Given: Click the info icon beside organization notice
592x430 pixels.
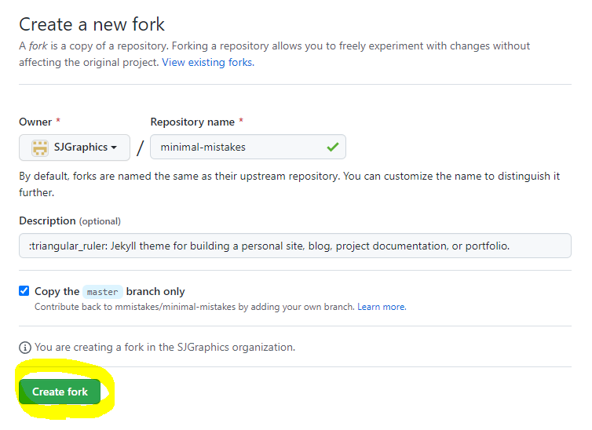Looking at the screenshot, I should (x=25, y=348).
